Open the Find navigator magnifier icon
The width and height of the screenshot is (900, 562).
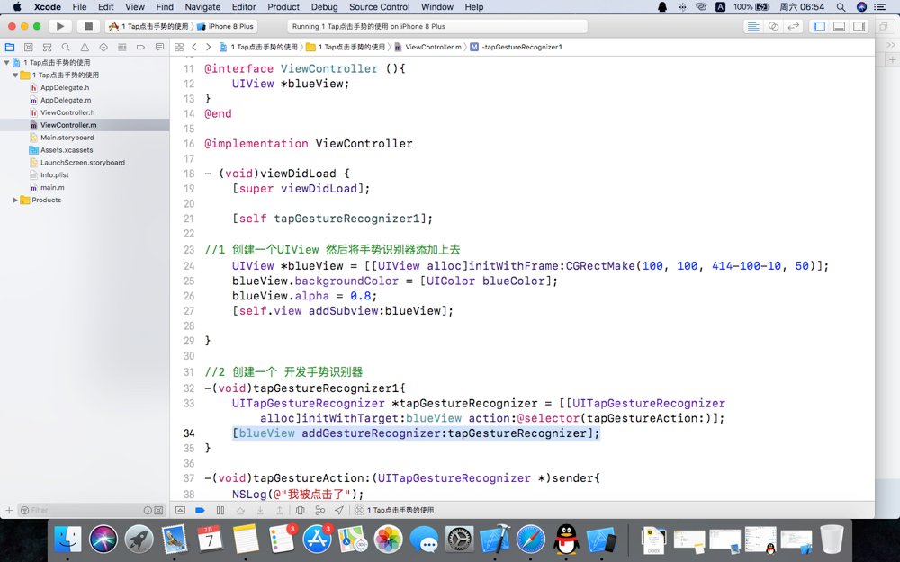point(66,47)
